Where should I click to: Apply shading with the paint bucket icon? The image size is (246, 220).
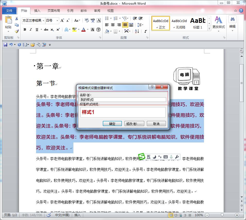107,31
